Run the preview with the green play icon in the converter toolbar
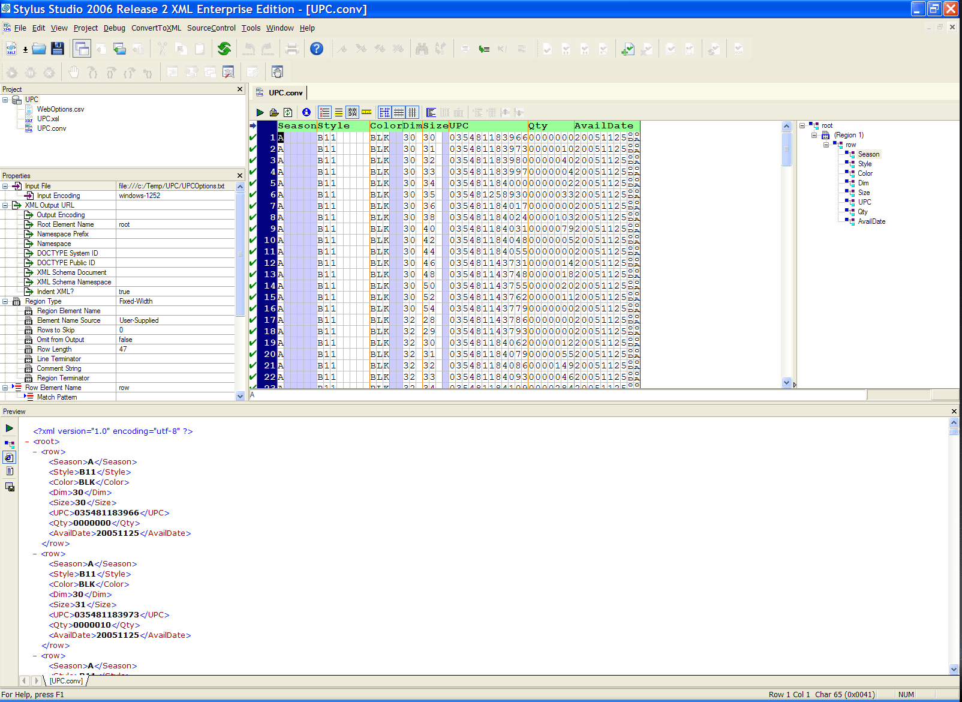Screen dimensions: 962x702 (x=260, y=112)
